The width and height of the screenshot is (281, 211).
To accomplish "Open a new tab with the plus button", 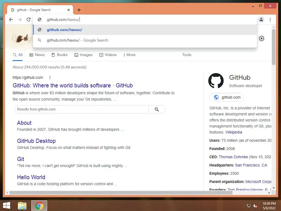I will pyautogui.click(x=79, y=10).
